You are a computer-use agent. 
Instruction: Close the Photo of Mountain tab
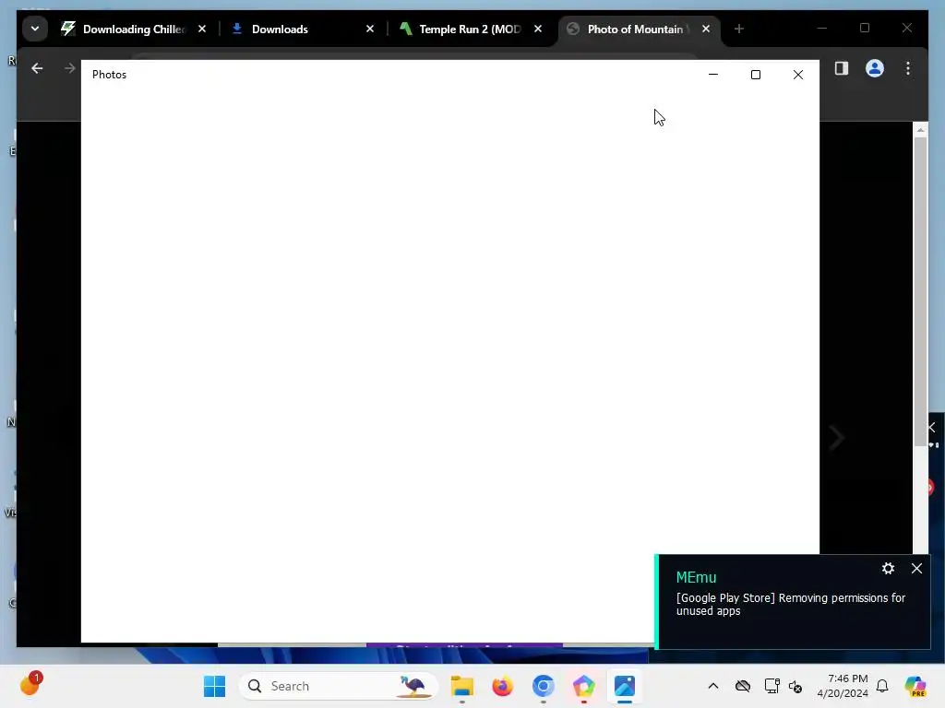pos(706,29)
